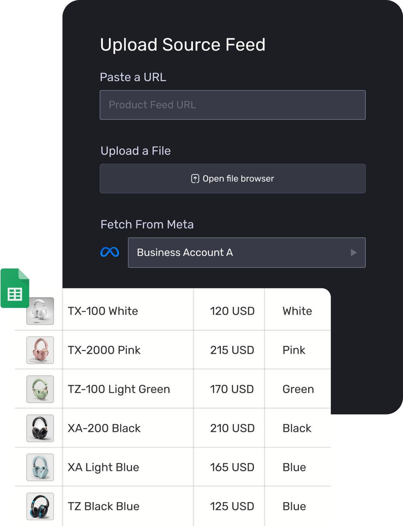Select the 120 USD price cell

[232, 311]
